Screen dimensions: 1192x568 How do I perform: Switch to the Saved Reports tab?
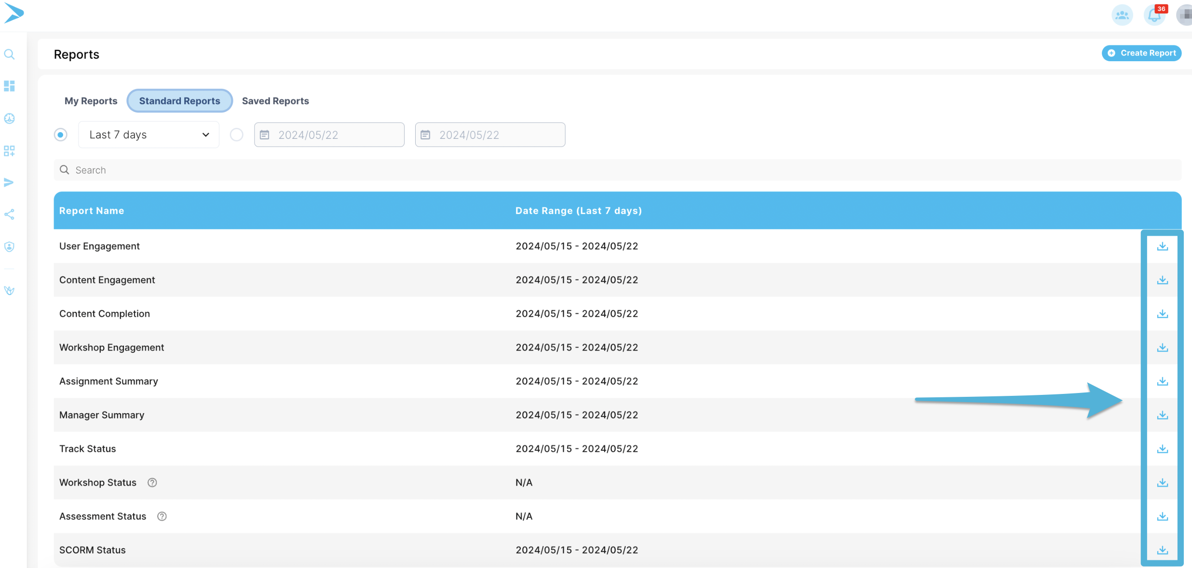tap(275, 101)
